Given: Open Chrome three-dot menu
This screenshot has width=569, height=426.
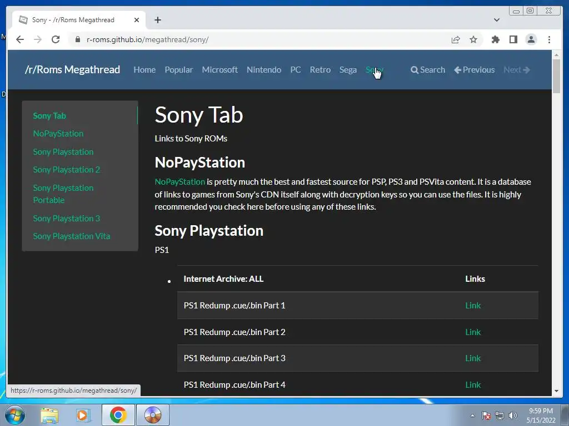Looking at the screenshot, I should (549, 39).
